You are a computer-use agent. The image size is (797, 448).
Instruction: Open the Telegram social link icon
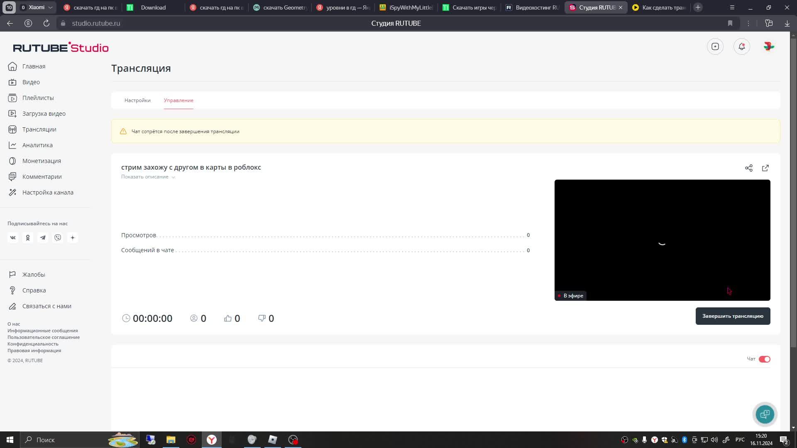pyautogui.click(x=43, y=238)
